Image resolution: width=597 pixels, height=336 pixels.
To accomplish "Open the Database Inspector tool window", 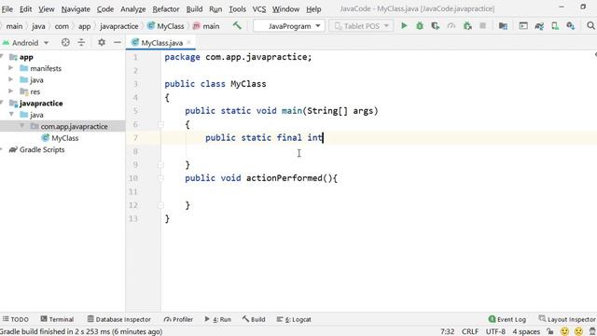I will (x=118, y=319).
